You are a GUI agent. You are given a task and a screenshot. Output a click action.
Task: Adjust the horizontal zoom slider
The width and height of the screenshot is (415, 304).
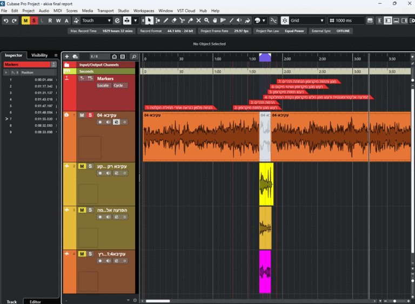(x=394, y=301)
